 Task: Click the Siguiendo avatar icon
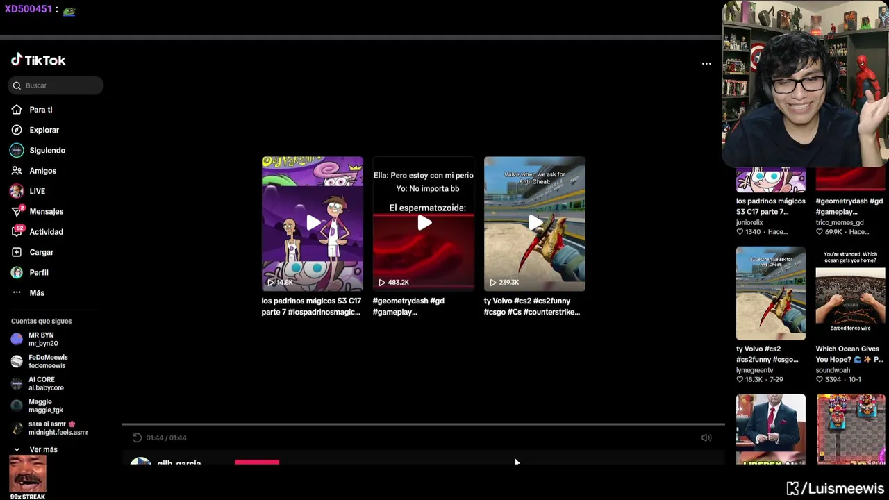tap(17, 150)
